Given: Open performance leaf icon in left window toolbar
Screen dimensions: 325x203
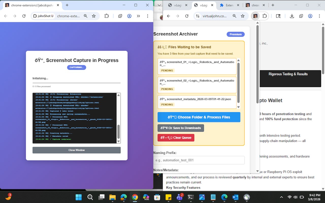Looking at the screenshot, I should 120,16.
